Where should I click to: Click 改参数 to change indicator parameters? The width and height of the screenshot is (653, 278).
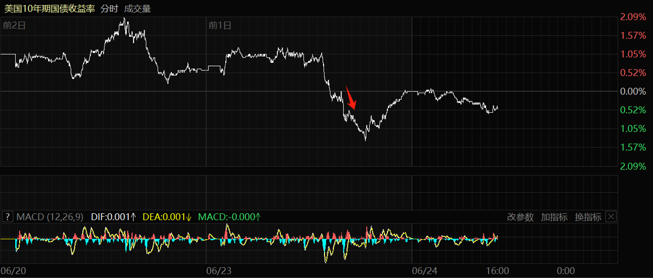pyautogui.click(x=520, y=217)
